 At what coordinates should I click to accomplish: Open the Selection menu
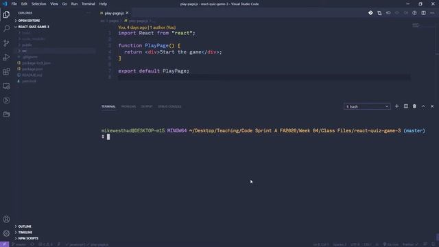click(38, 4)
